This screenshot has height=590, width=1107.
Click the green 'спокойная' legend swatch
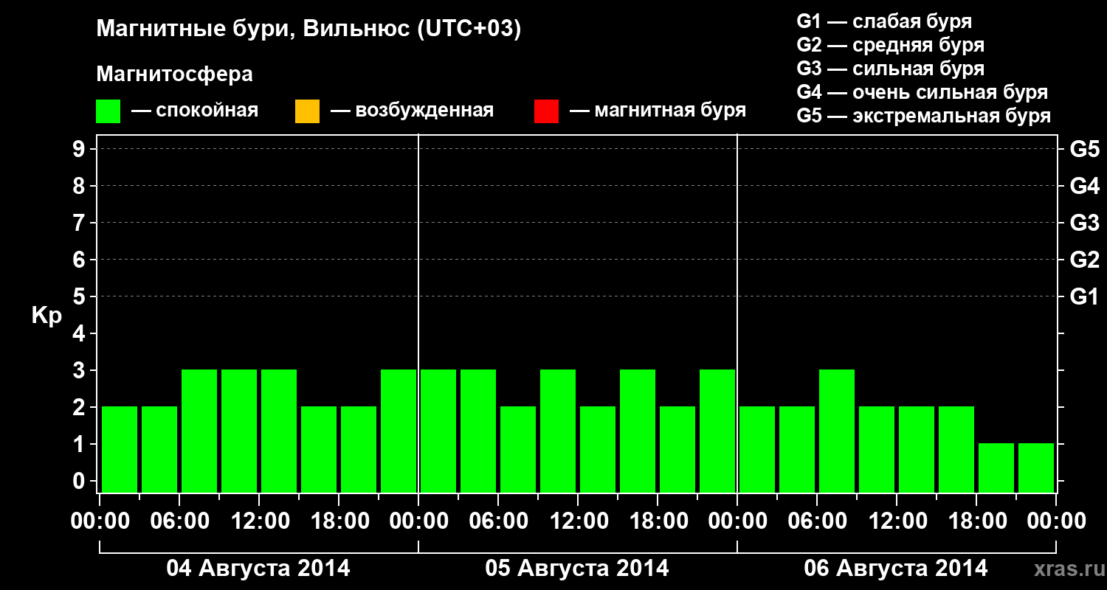coord(108,111)
